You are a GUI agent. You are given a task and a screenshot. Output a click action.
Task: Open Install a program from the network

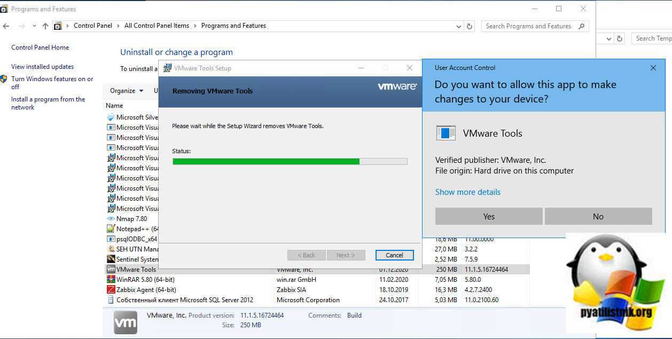[x=48, y=103]
